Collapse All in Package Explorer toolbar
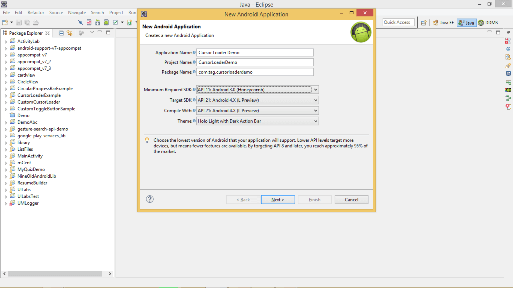 (x=61, y=33)
